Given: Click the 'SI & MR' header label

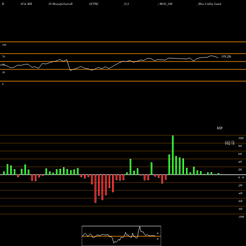Looking at the screenshot, I should [26, 4].
